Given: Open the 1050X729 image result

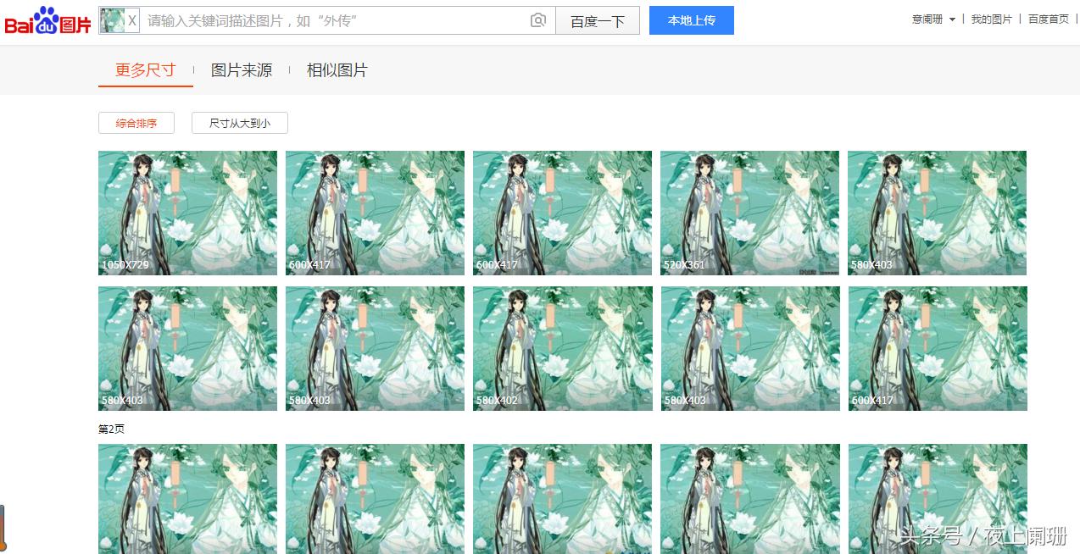Looking at the screenshot, I should pos(187,213).
